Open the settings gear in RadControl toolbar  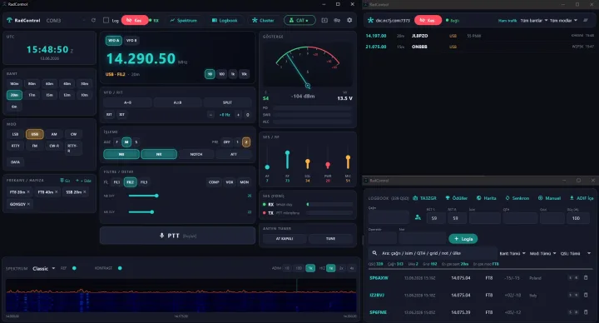pyautogui.click(x=349, y=20)
